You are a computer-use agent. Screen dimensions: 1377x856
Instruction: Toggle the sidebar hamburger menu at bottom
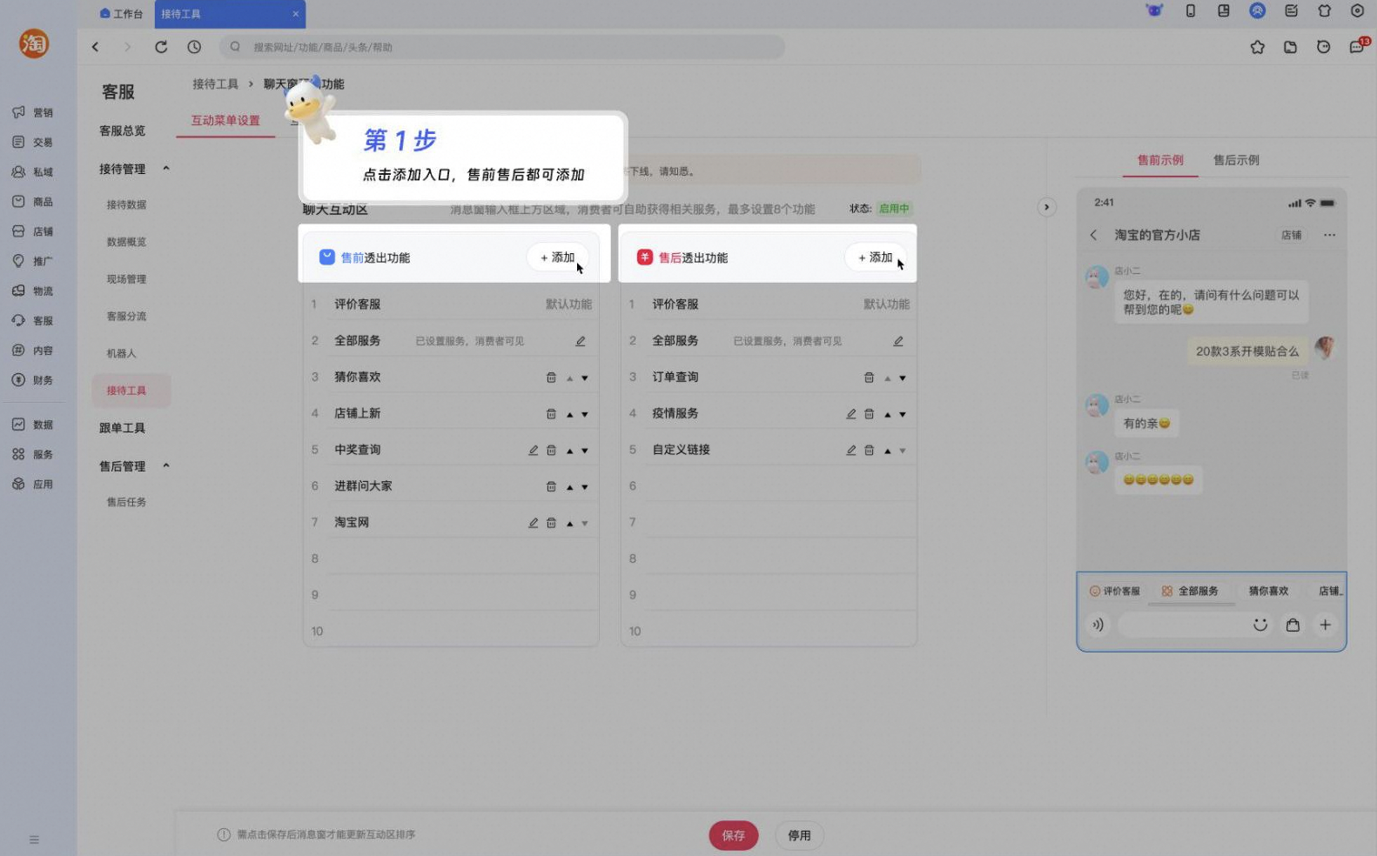coord(34,839)
